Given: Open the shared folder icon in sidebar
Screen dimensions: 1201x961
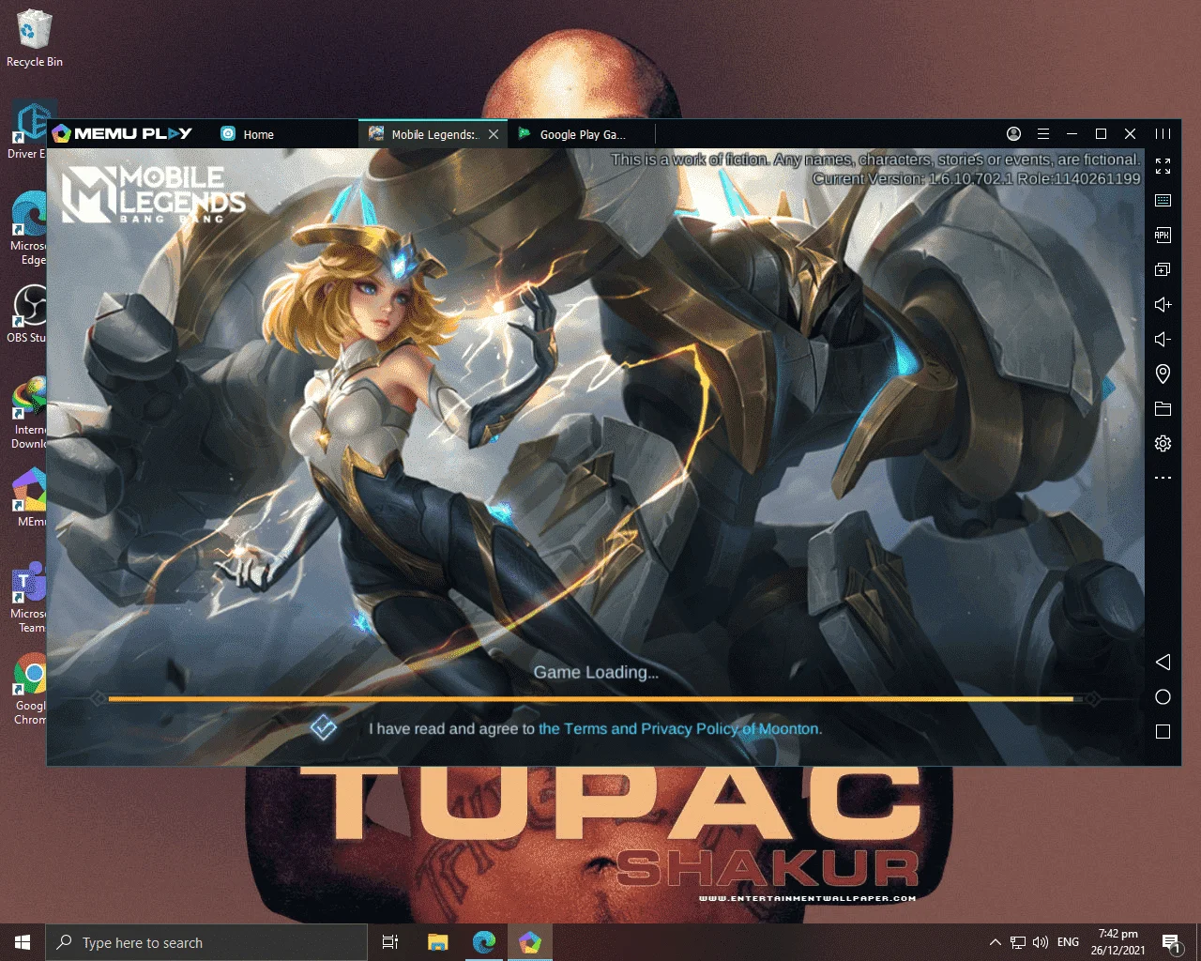Looking at the screenshot, I should (1163, 408).
